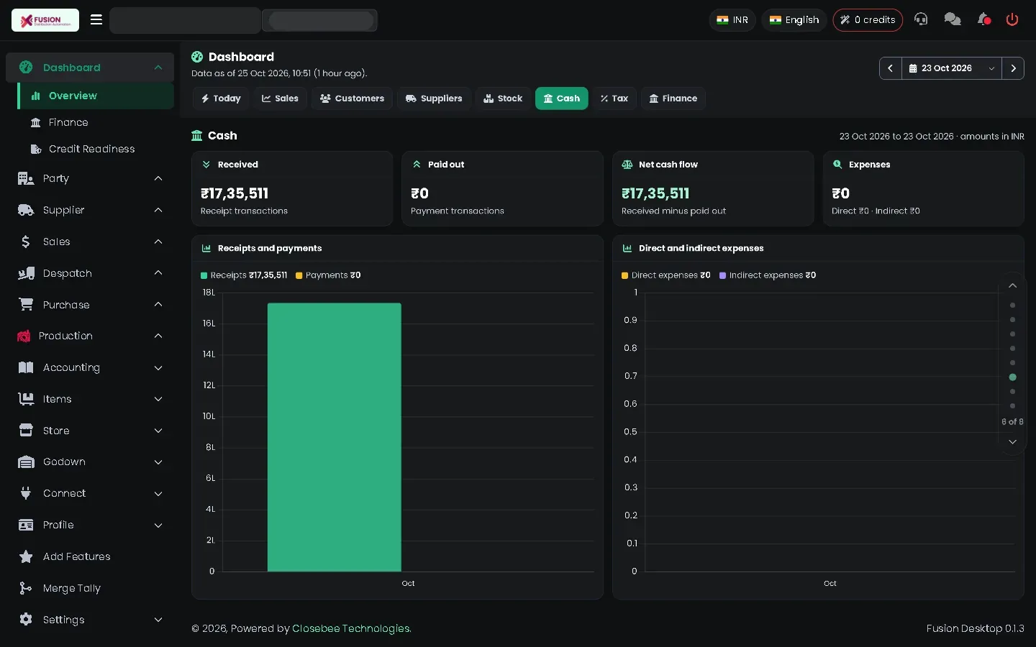
Task: Click the Party sidebar icon
Action: coord(26,178)
